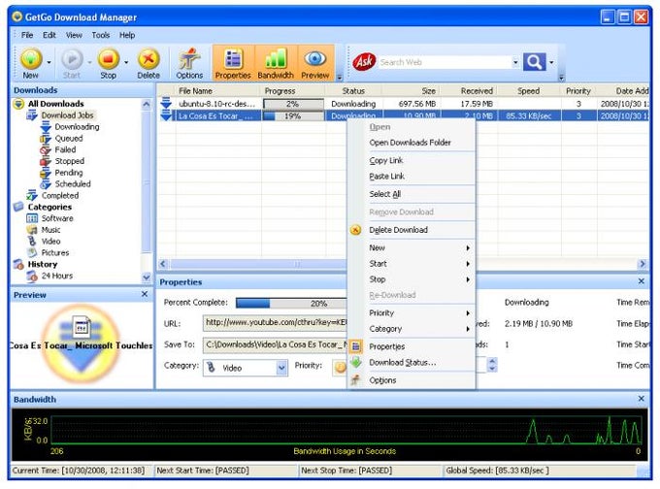Choose Paste Link in context menu
The image size is (660, 489).
tap(412, 177)
